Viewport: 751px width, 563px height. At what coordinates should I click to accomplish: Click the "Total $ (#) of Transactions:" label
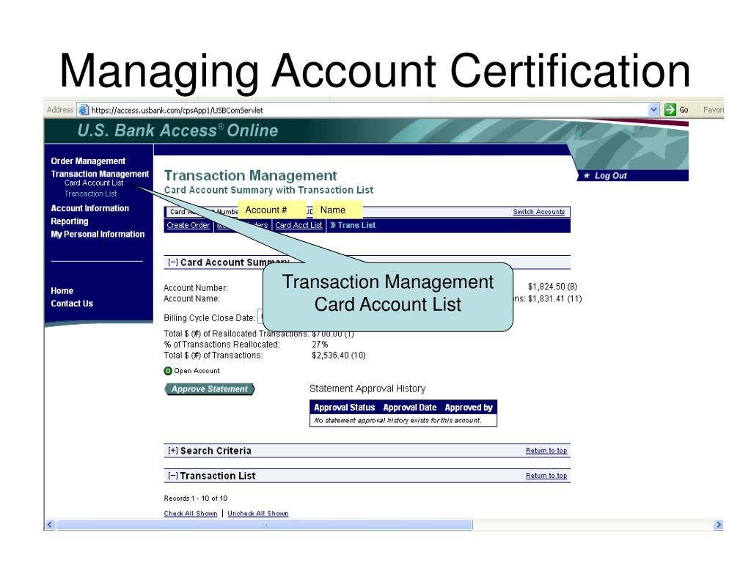click(213, 356)
